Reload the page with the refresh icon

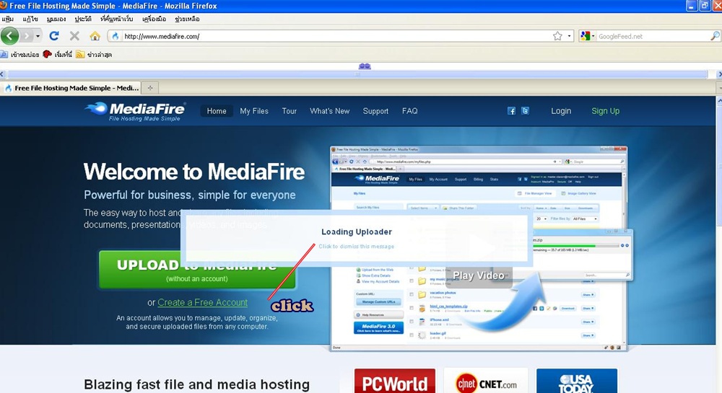click(54, 36)
